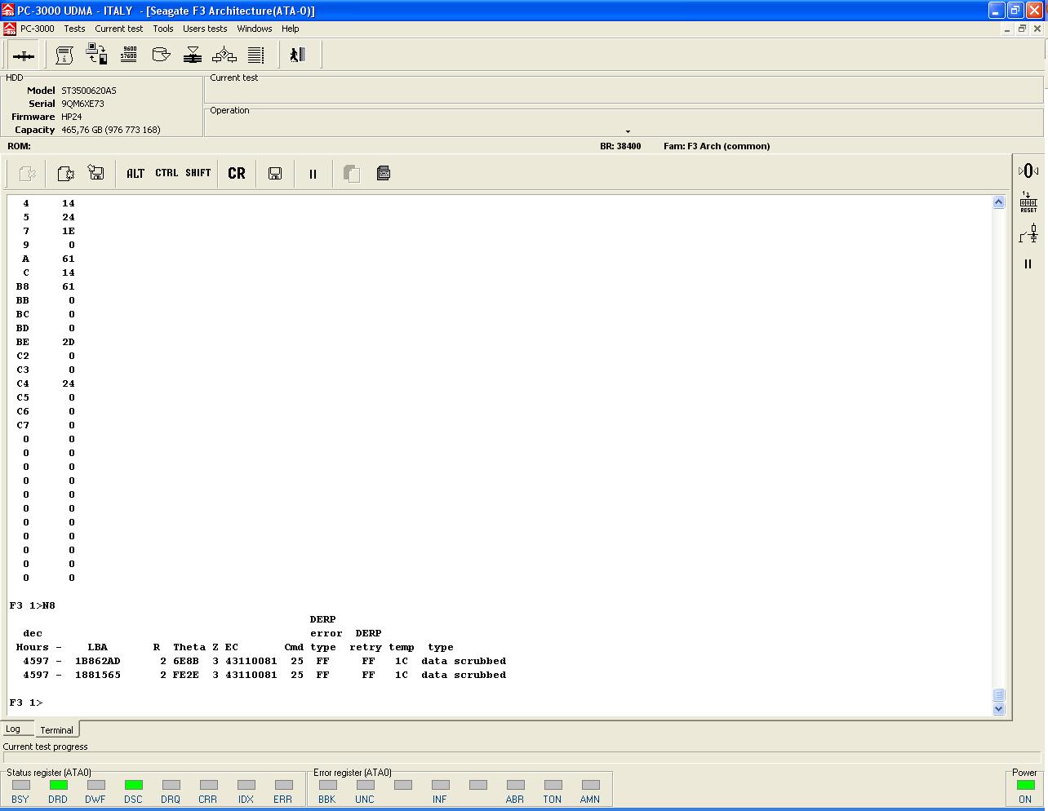Select the 9600/57600 baud rate icon
The image size is (1048, 811).
click(x=129, y=55)
